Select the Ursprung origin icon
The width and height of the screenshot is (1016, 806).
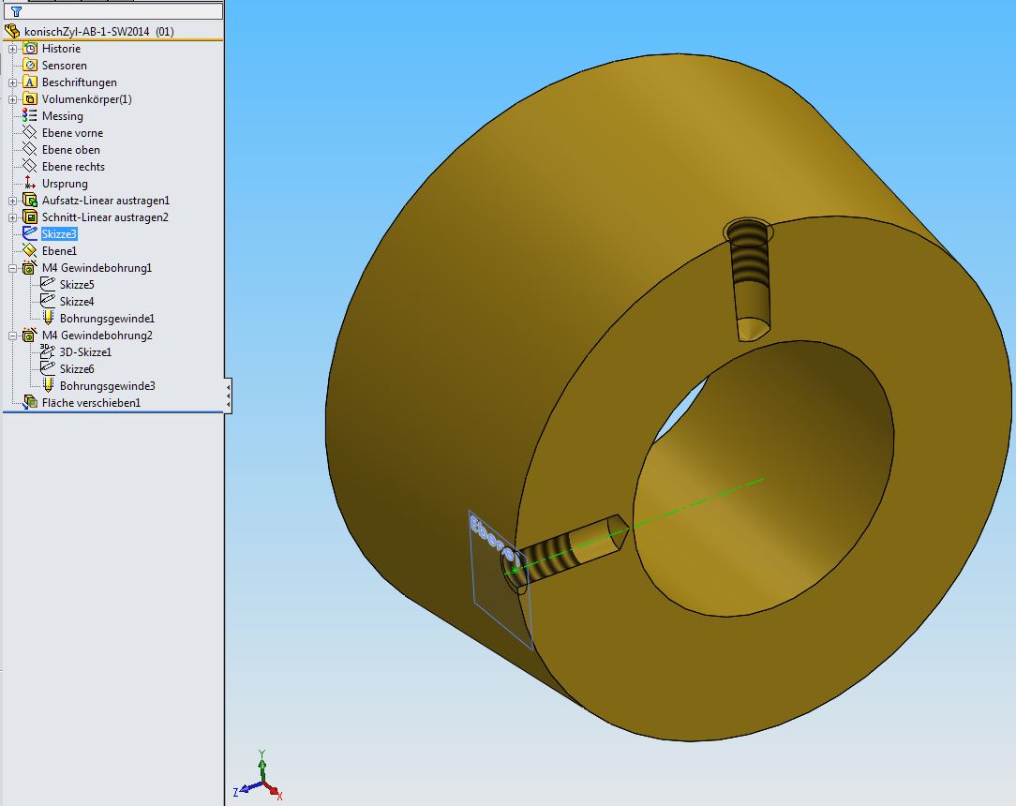coord(30,184)
